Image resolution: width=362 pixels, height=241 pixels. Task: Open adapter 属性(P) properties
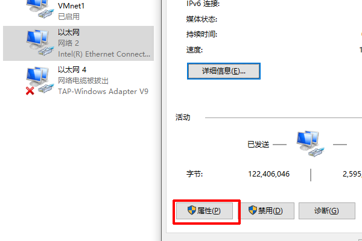point(205,211)
